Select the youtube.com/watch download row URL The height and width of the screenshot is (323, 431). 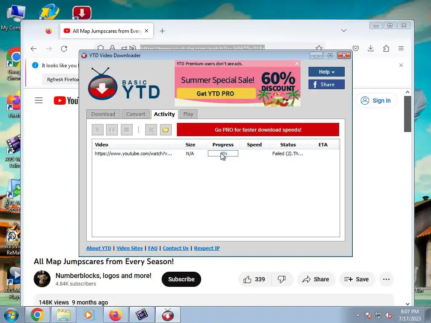pyautogui.click(x=133, y=154)
